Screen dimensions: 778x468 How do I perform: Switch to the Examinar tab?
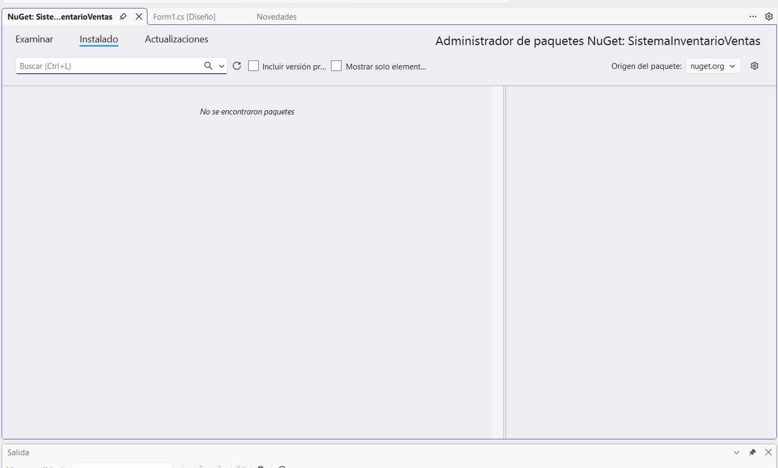coord(34,39)
